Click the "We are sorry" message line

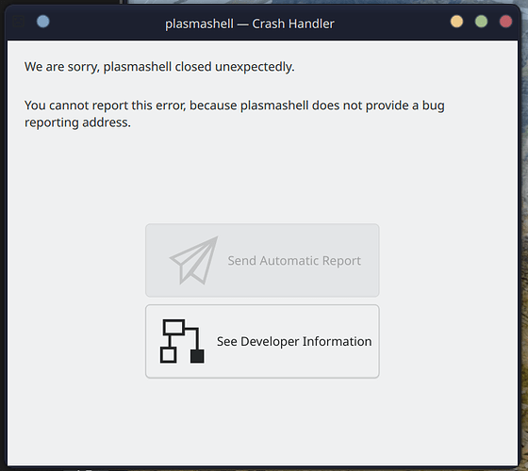click(159, 67)
